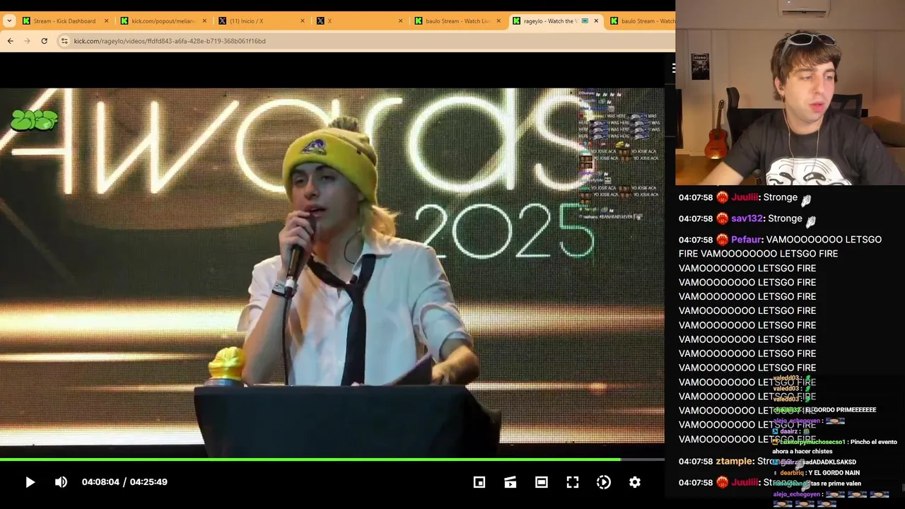Click username sav132 in chat
The width and height of the screenshot is (905, 509).
[747, 218]
